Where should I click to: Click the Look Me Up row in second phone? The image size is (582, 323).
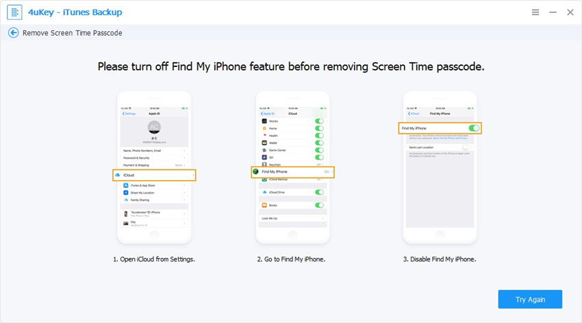(x=292, y=218)
